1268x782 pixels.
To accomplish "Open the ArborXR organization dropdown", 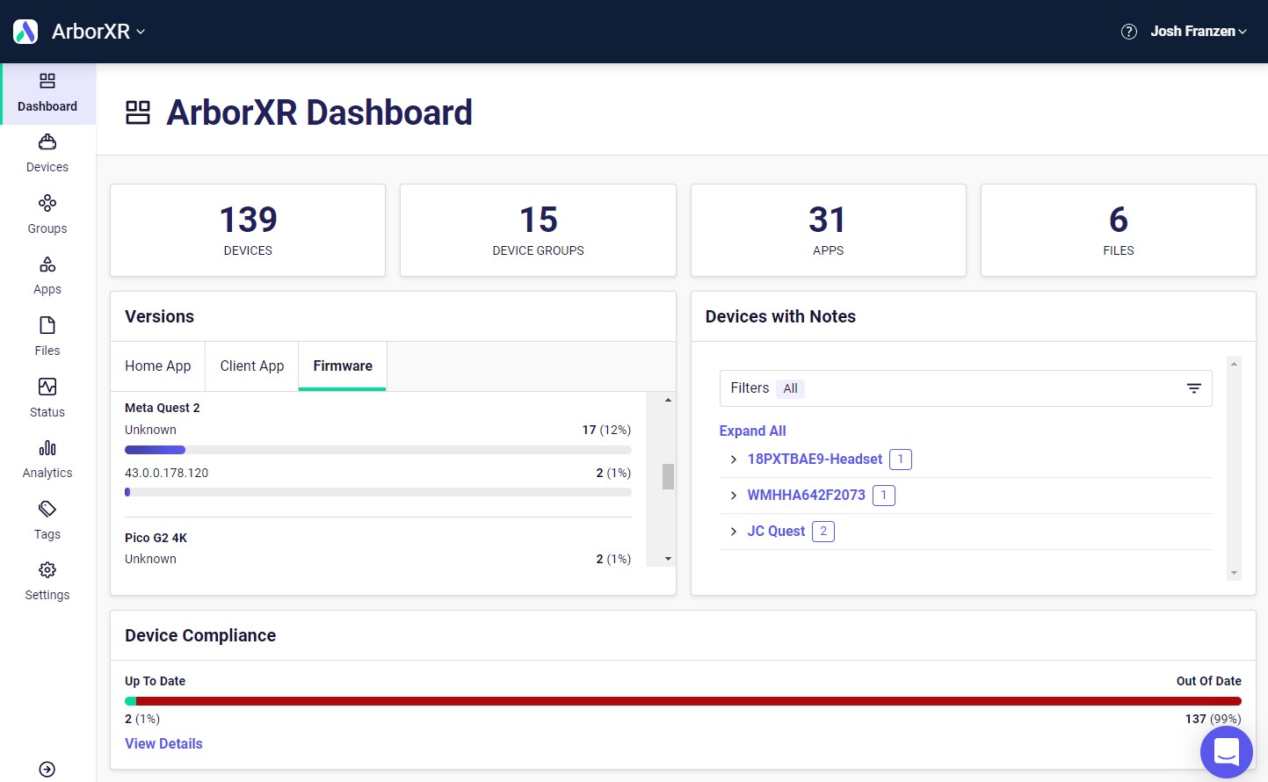I will [x=98, y=32].
